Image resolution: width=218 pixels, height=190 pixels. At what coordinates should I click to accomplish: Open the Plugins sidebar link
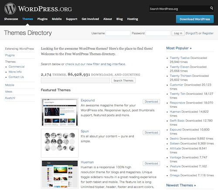[10, 55]
